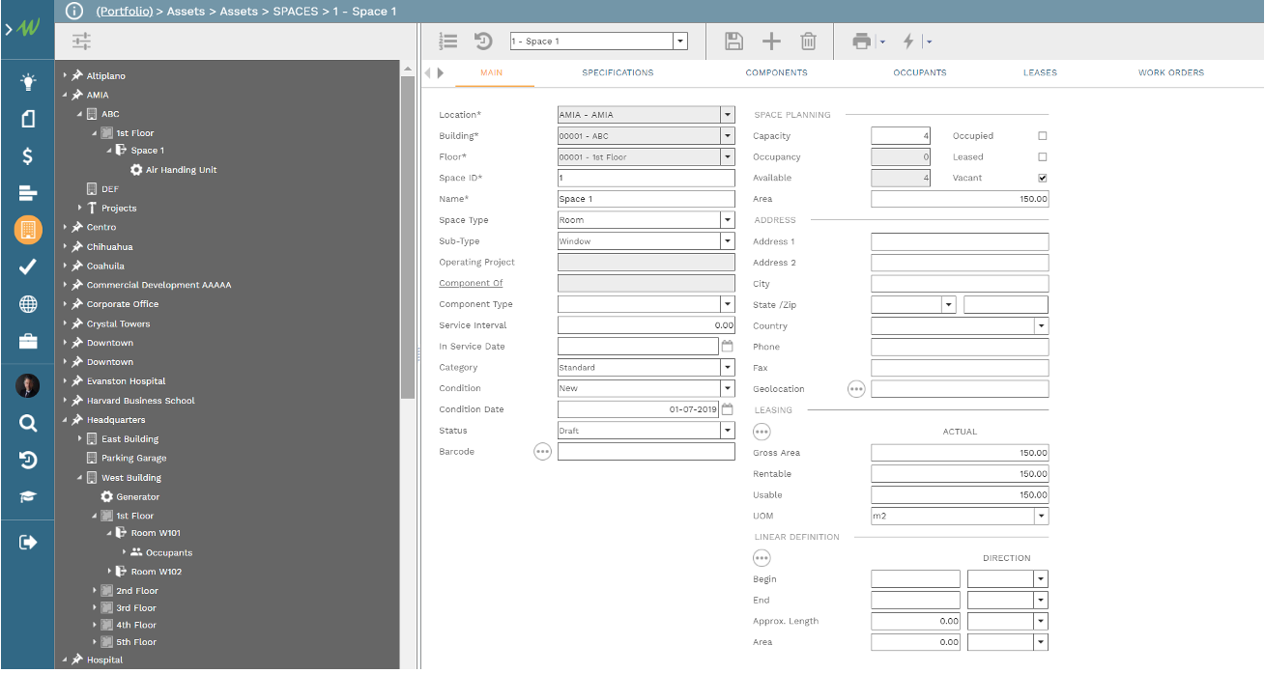Select Evanston Hospital in tree
Image resolution: width=1265 pixels, height=673 pixels.
126,381
